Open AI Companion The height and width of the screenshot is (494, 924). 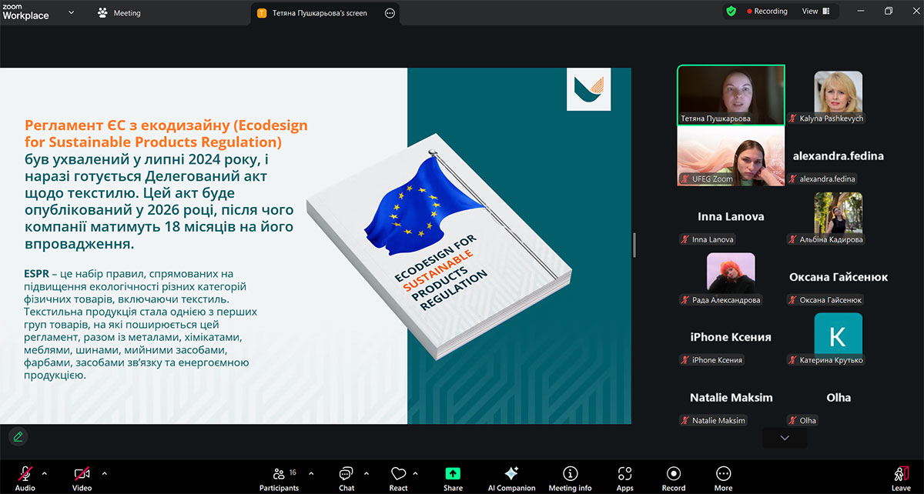[511, 478]
